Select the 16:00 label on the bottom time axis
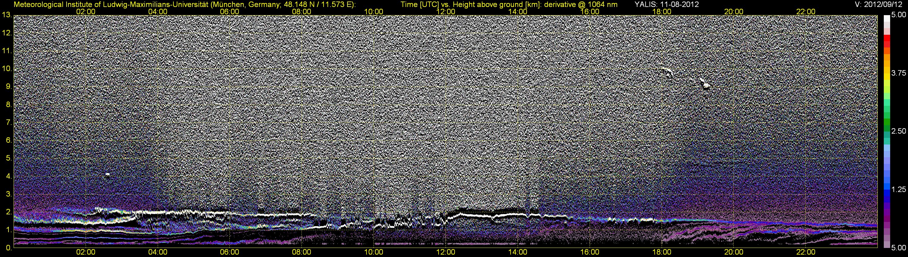The width and height of the screenshot is (908, 257). tap(590, 252)
